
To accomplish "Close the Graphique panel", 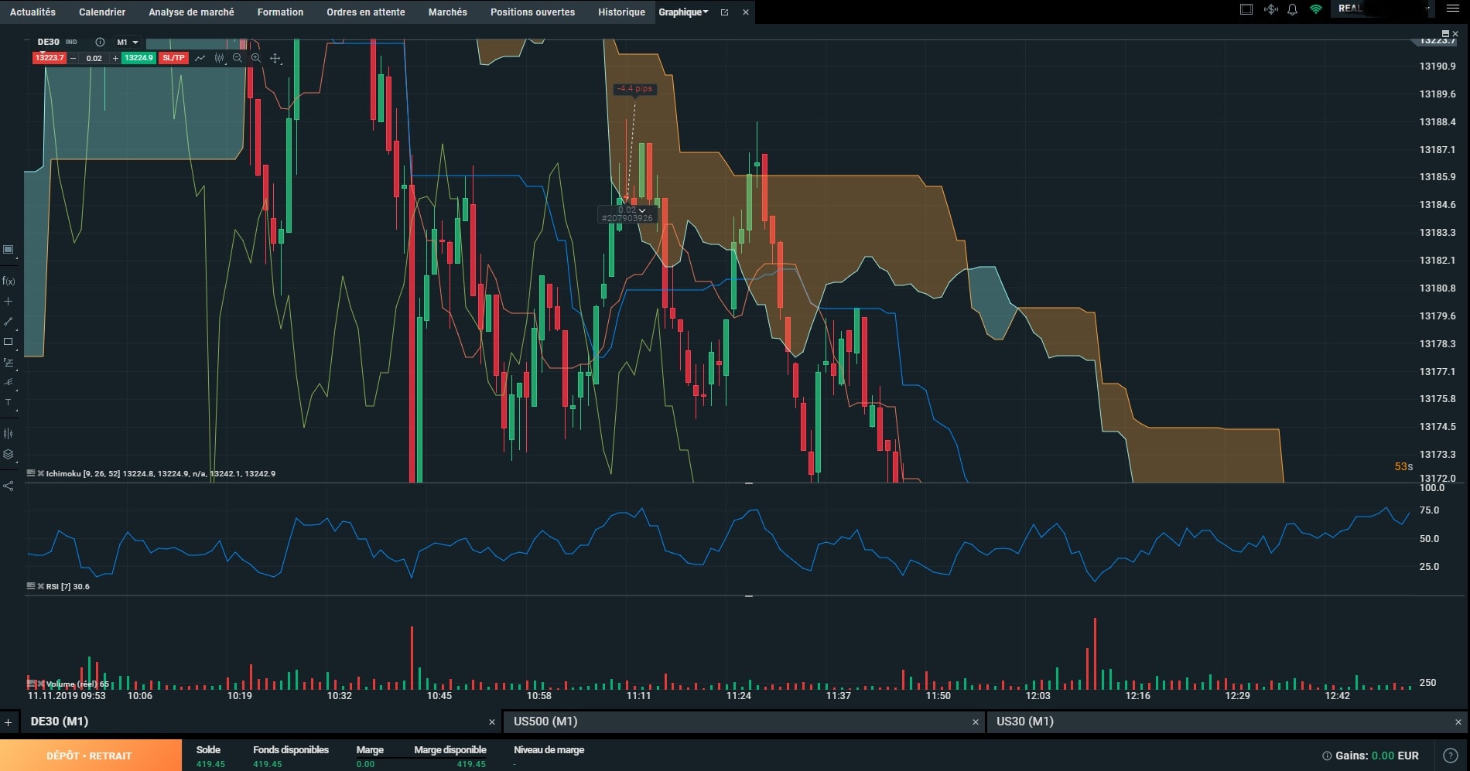I will point(746,12).
